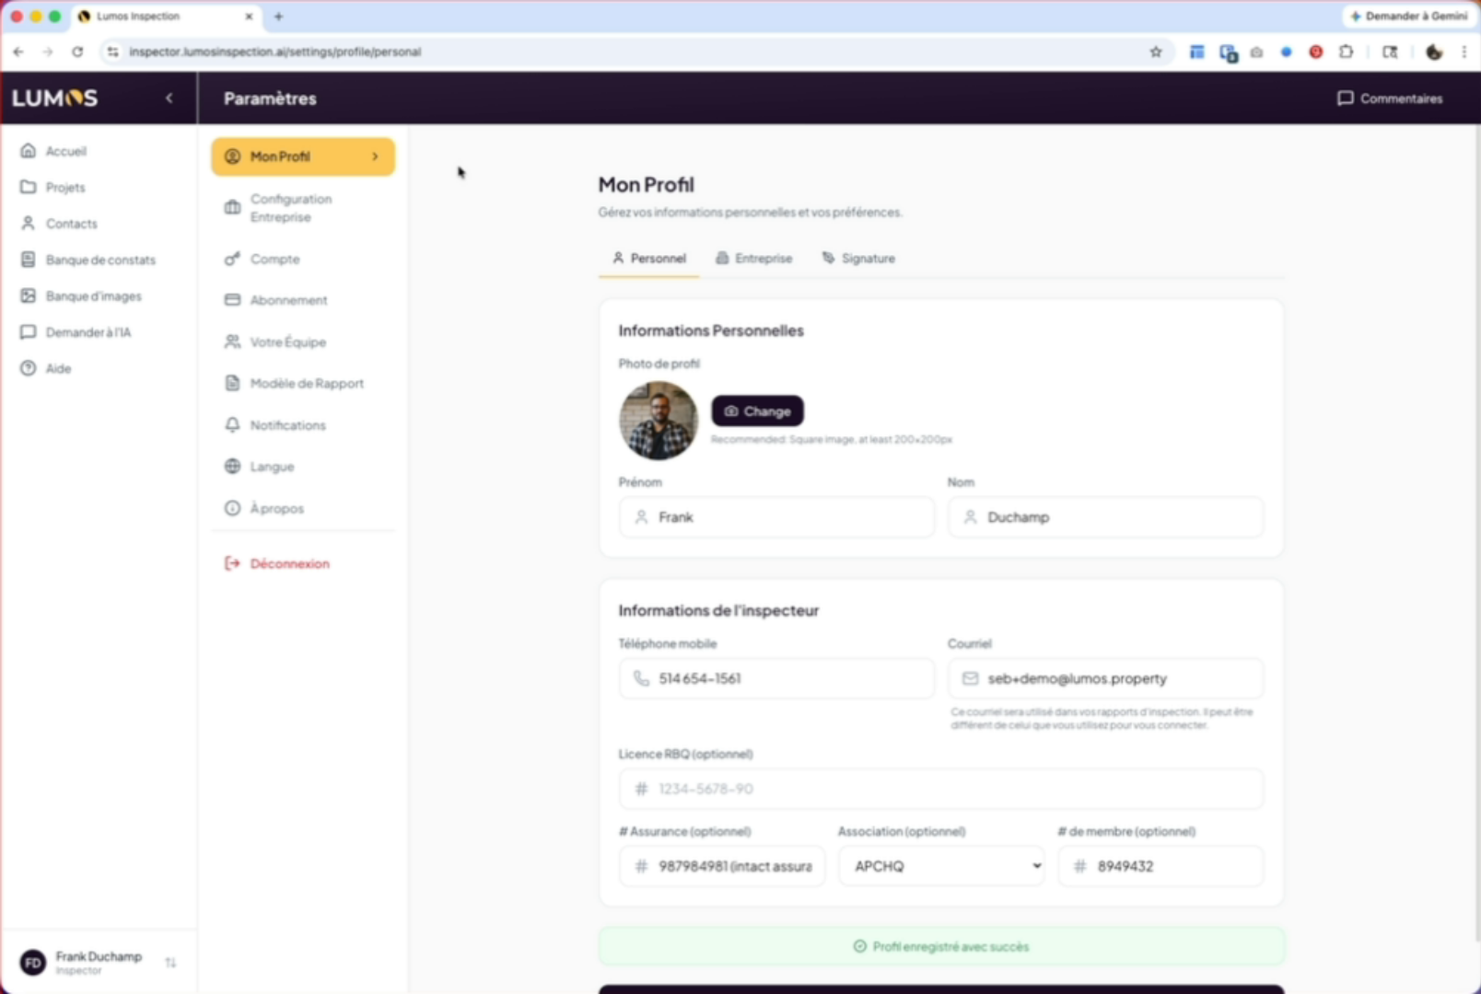The image size is (1481, 994).
Task: Click the Change photo button
Action: tap(757, 411)
